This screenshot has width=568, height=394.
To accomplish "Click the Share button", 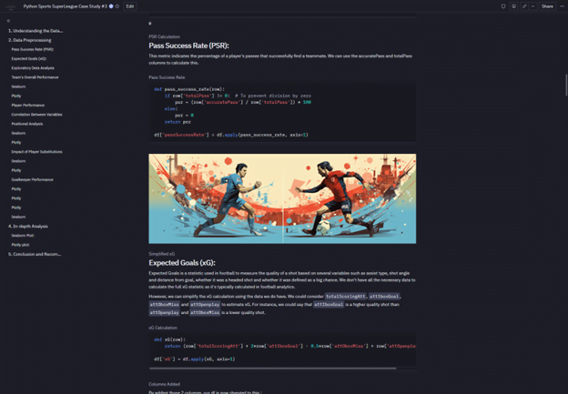I will 547,6.
